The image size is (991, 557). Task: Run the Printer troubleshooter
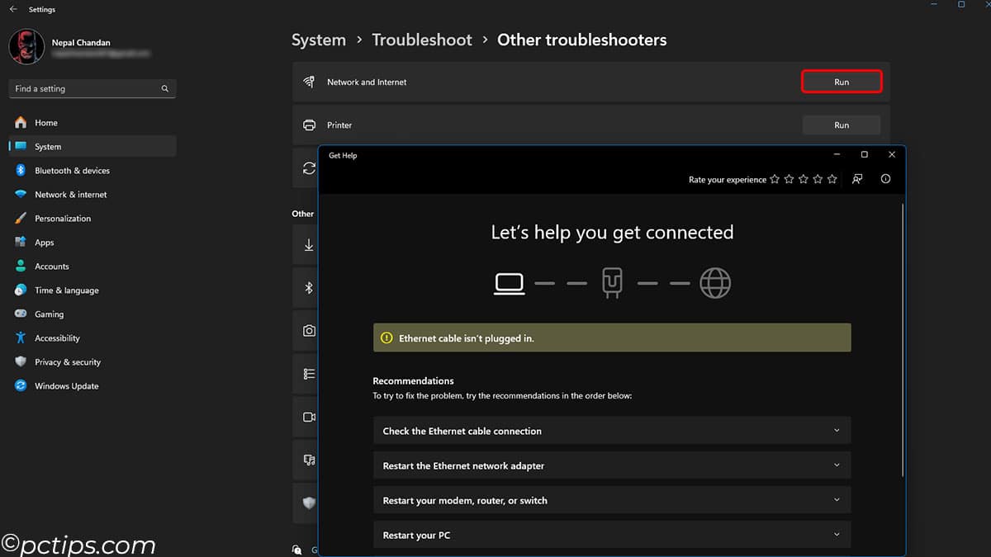click(x=842, y=125)
